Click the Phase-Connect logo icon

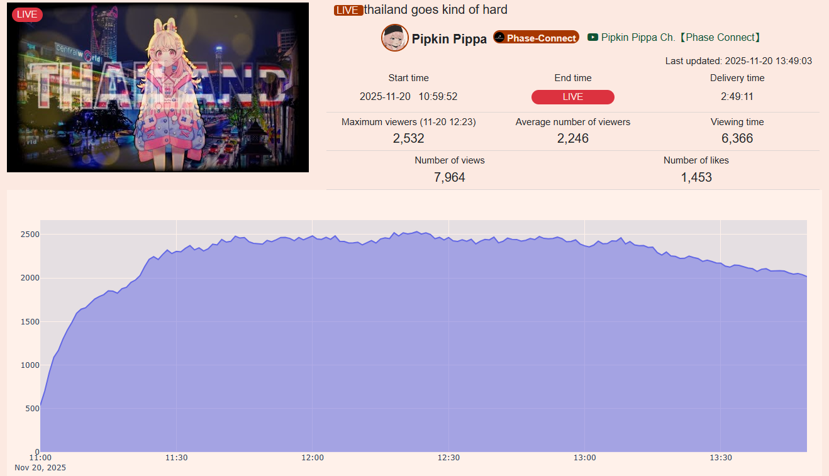(x=500, y=38)
